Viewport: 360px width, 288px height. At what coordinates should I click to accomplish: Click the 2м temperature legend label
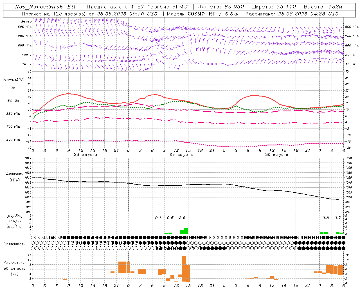tap(13, 88)
